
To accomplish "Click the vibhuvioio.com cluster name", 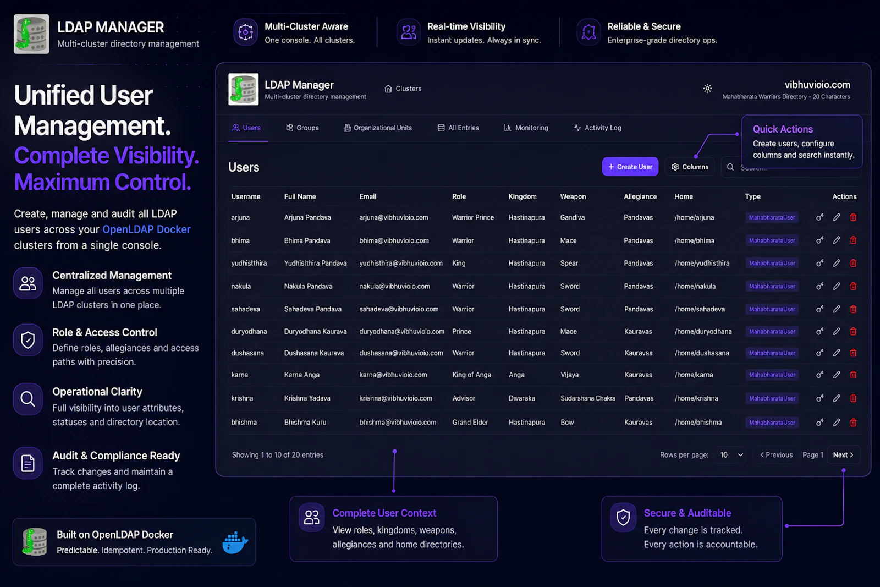I will click(817, 85).
